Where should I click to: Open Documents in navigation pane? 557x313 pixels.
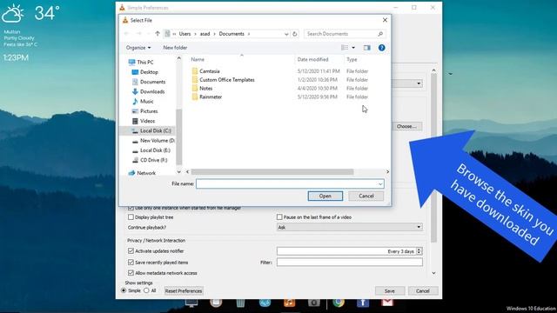149,82
